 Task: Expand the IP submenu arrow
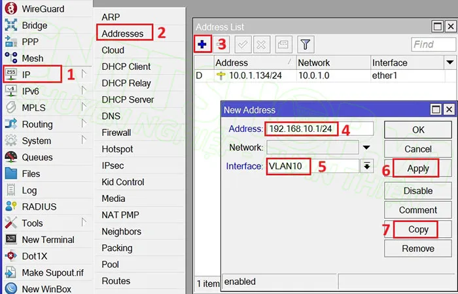(84, 74)
